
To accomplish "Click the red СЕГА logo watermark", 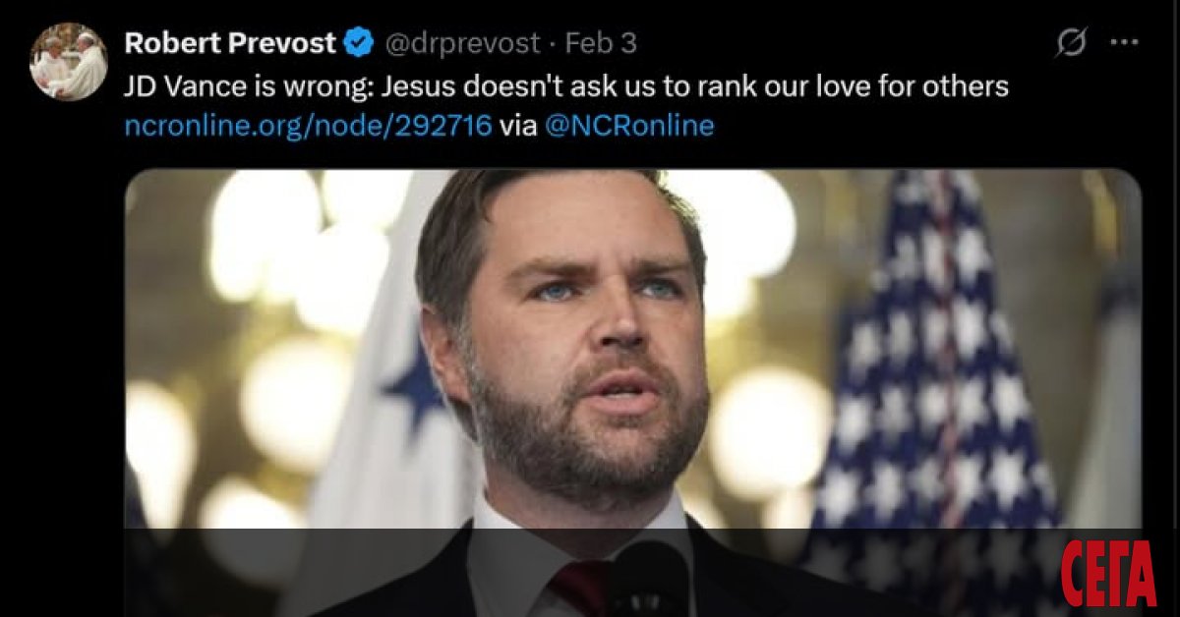I will (x=1107, y=575).
